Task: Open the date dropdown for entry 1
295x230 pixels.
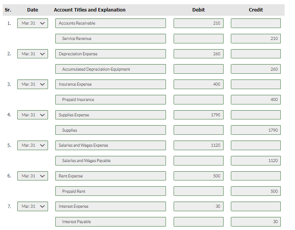Action: (x=33, y=23)
